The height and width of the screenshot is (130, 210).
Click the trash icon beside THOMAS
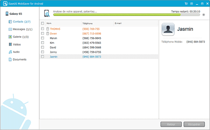[x=48, y=29]
